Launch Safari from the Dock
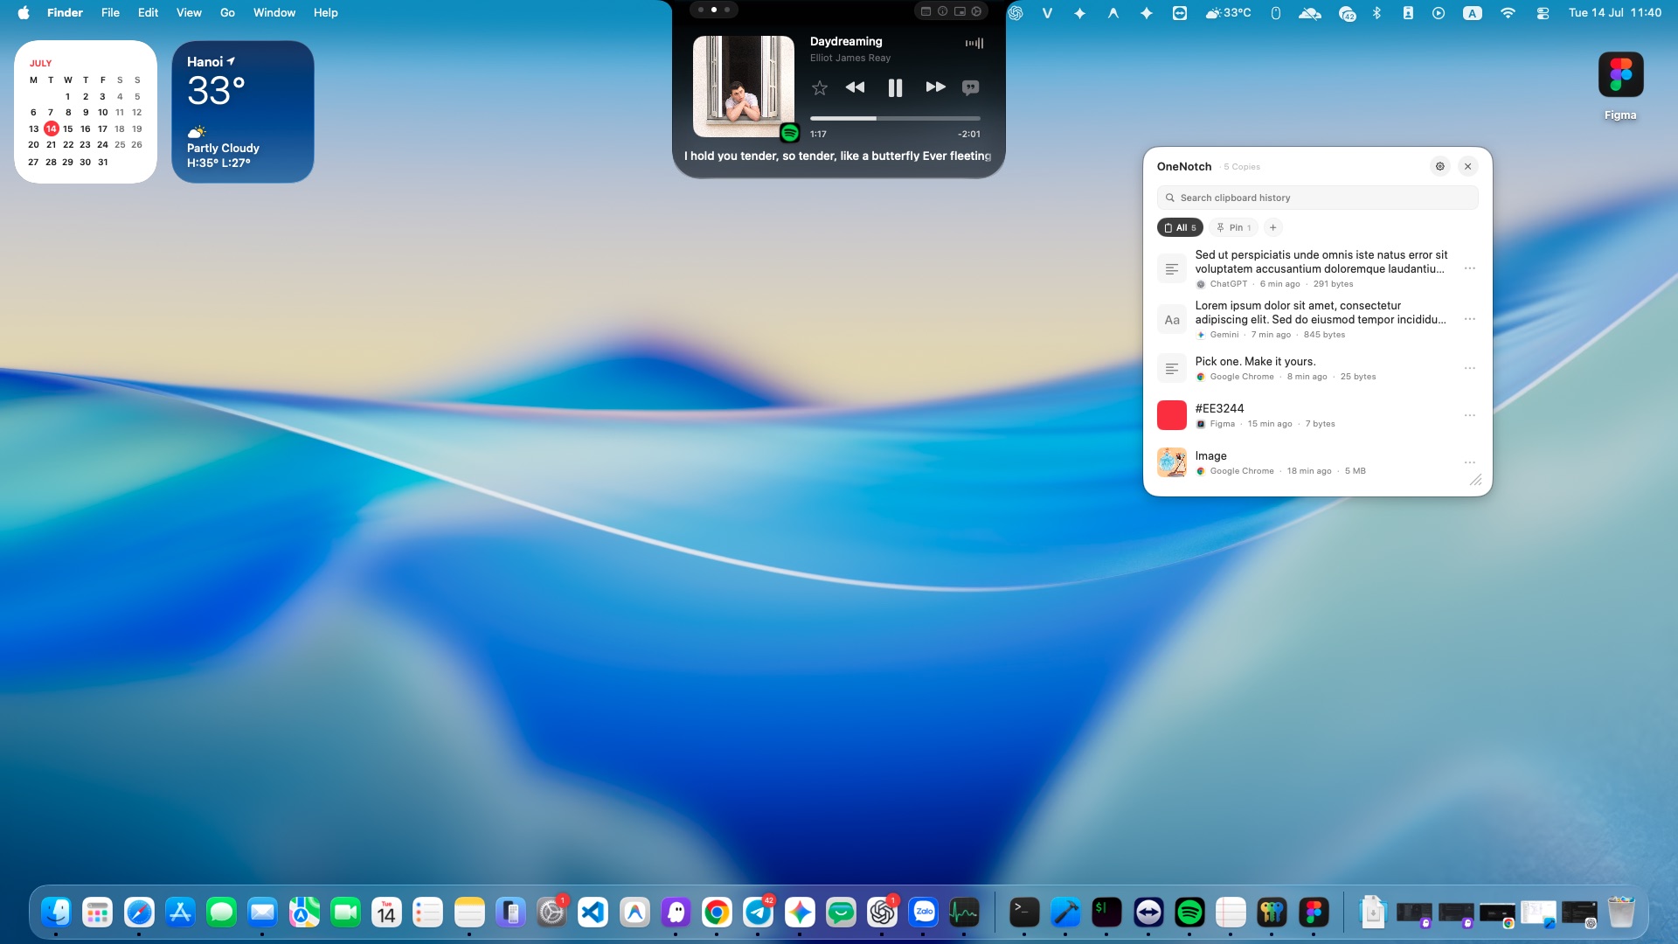1678x944 pixels. tap(139, 913)
